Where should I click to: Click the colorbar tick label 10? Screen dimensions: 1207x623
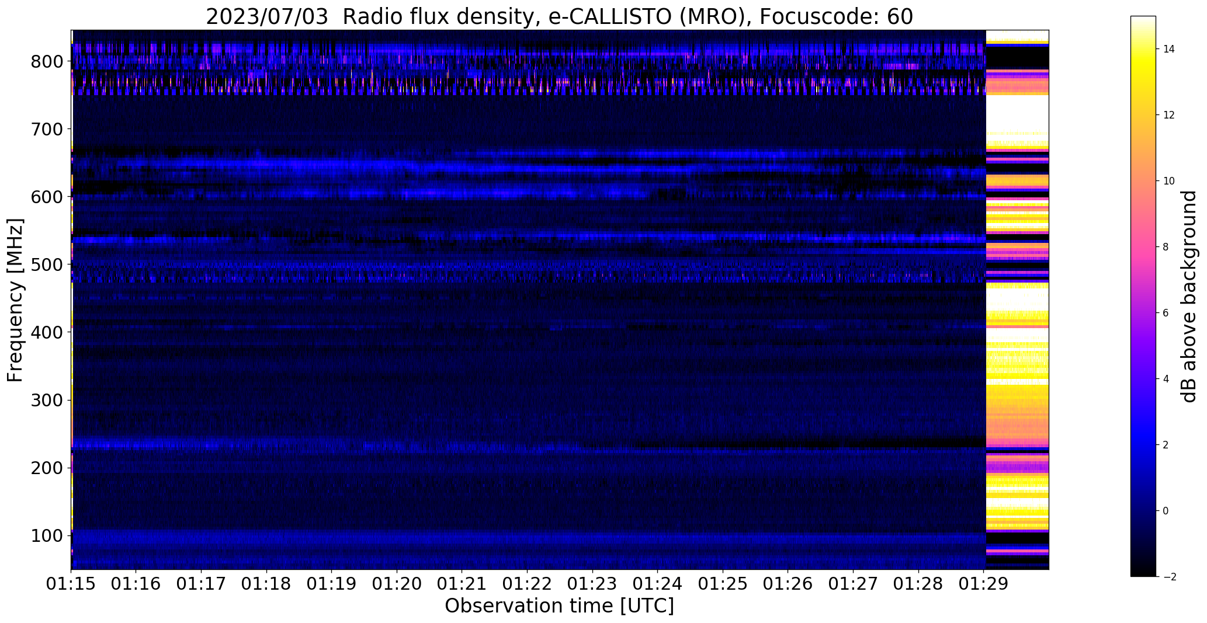[x=1169, y=181]
